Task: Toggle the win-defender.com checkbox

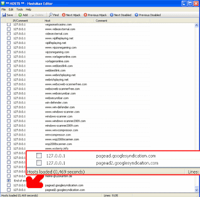Action: click(8, 102)
